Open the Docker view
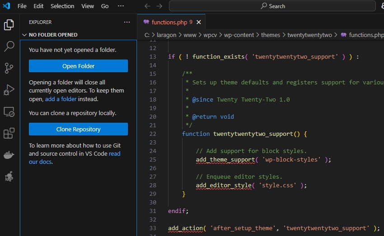384x236 pixels. click(9, 155)
